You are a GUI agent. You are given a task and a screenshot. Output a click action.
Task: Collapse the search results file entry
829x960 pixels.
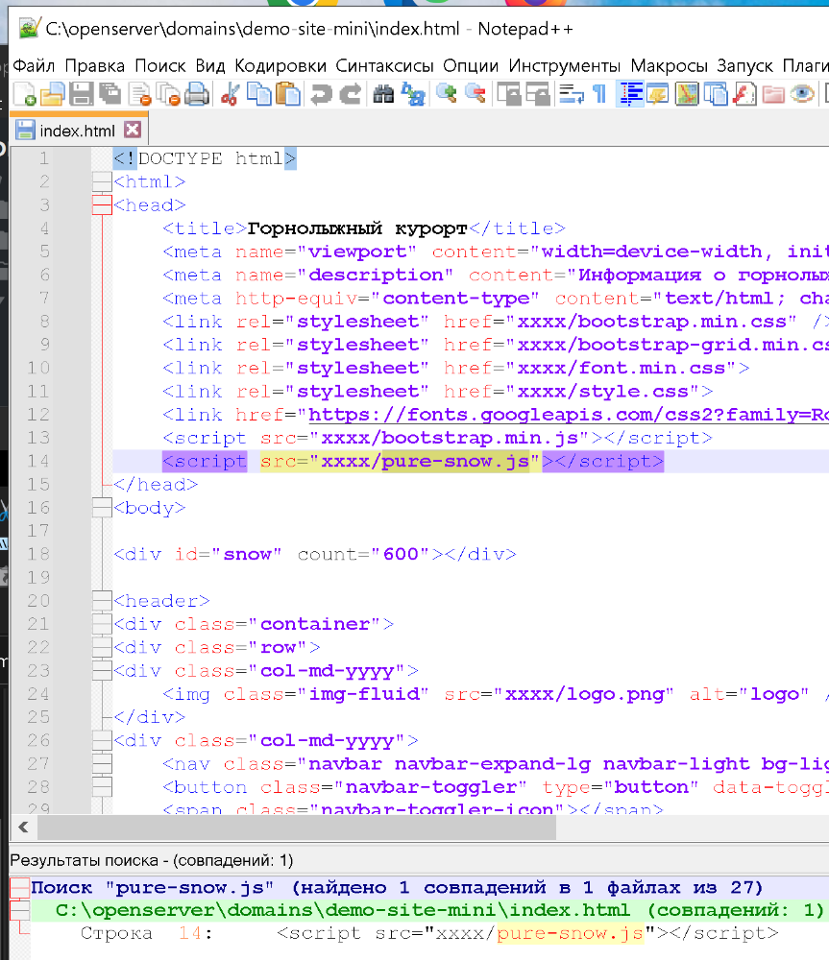[x=19, y=910]
